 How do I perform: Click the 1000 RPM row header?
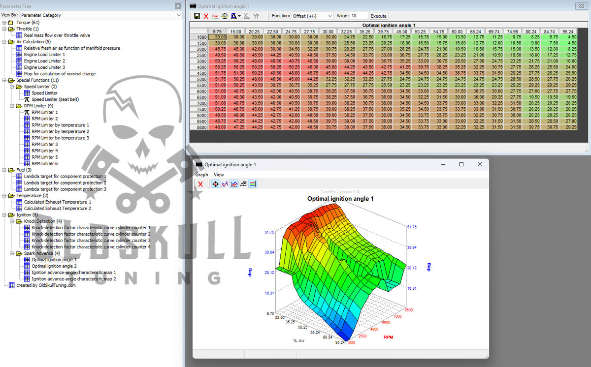(199, 37)
